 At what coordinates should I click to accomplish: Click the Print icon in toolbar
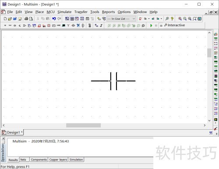click(26, 19)
